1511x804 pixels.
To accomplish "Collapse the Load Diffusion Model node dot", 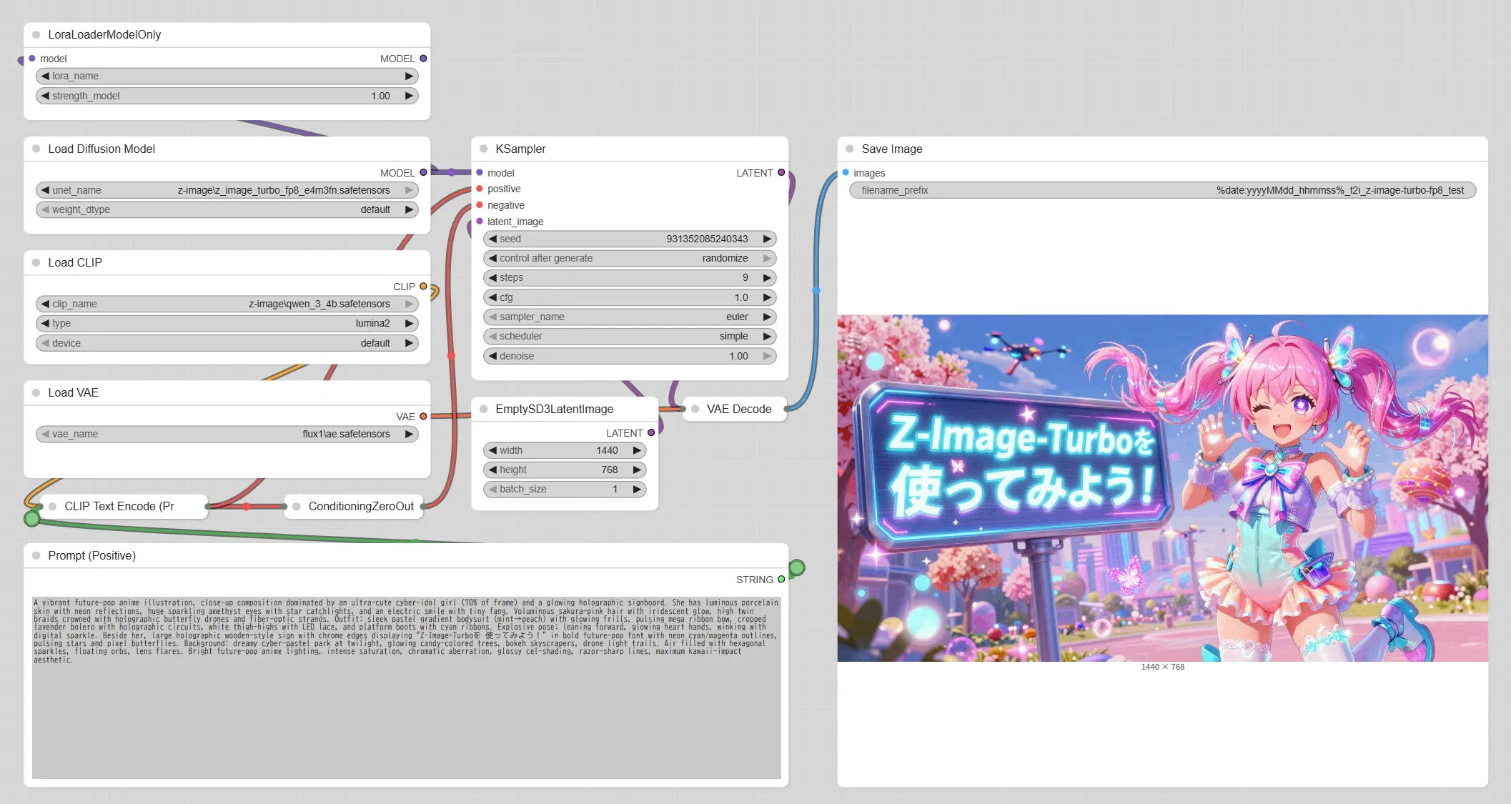I will 36,149.
